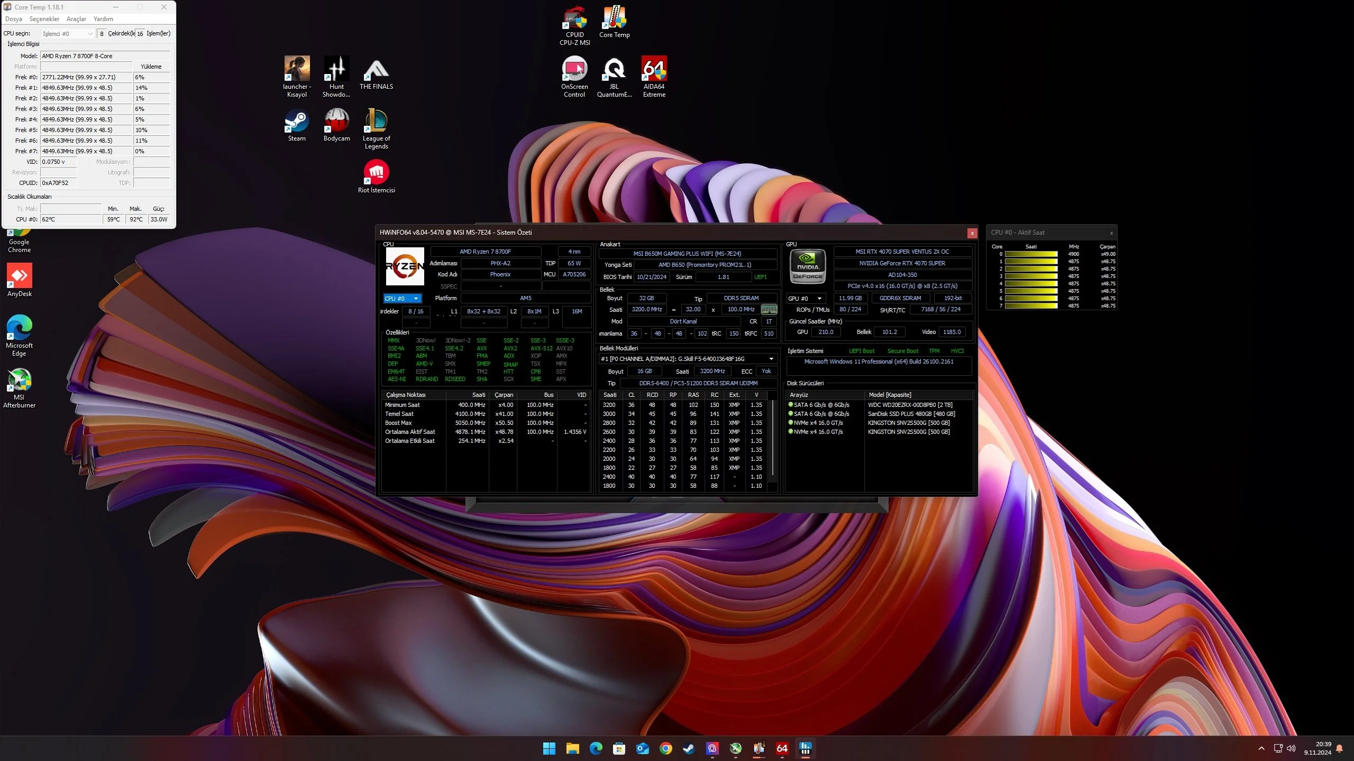Viewport: 1354px width, 761px height.
Task: Click the Microsoft Windows 11 Professional build text
Action: (x=879, y=362)
